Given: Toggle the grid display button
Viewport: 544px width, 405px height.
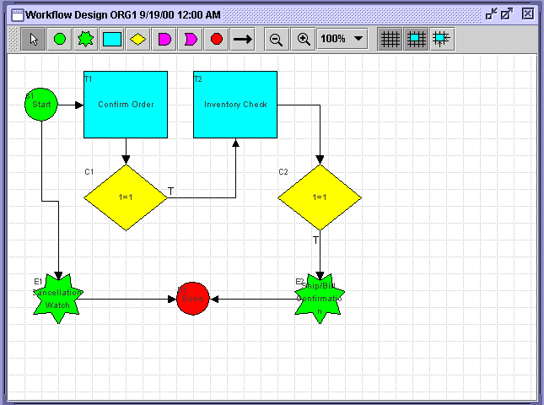Looking at the screenshot, I should tap(390, 39).
